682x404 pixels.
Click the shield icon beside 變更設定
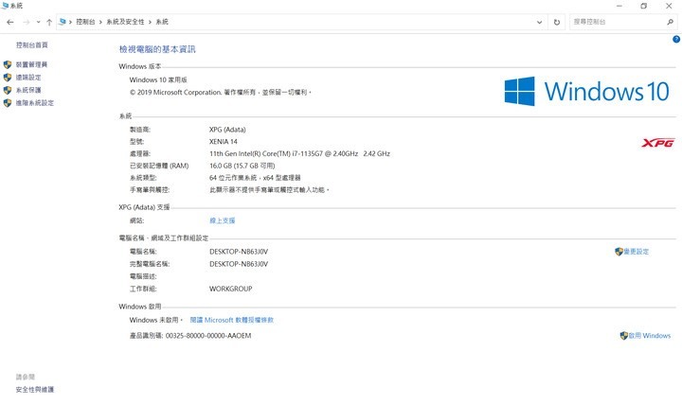pyautogui.click(x=619, y=252)
